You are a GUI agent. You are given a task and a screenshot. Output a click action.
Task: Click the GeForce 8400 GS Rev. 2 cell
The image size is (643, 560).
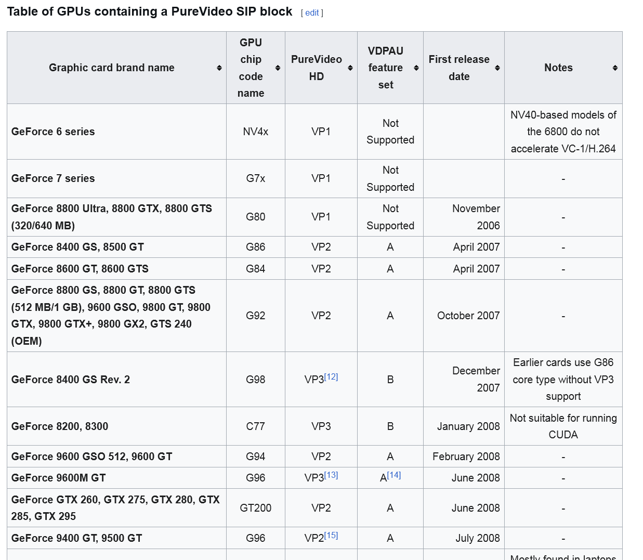[71, 380]
